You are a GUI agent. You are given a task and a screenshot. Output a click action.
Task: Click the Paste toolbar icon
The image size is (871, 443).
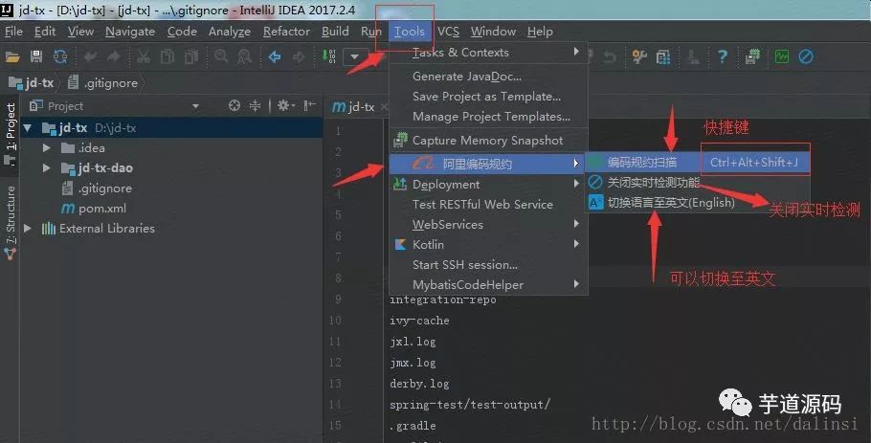[191, 56]
